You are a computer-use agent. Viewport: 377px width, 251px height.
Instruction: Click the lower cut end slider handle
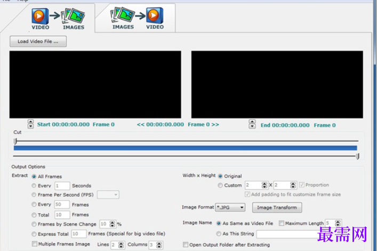(357, 156)
